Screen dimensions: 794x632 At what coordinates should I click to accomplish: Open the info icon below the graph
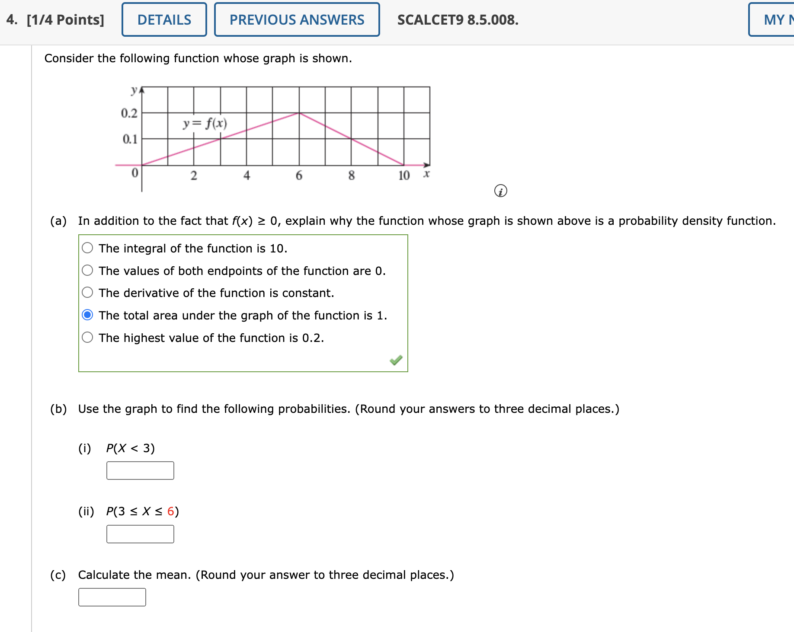click(501, 191)
